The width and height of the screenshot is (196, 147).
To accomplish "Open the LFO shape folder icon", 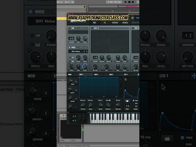I will click(x=127, y=101).
